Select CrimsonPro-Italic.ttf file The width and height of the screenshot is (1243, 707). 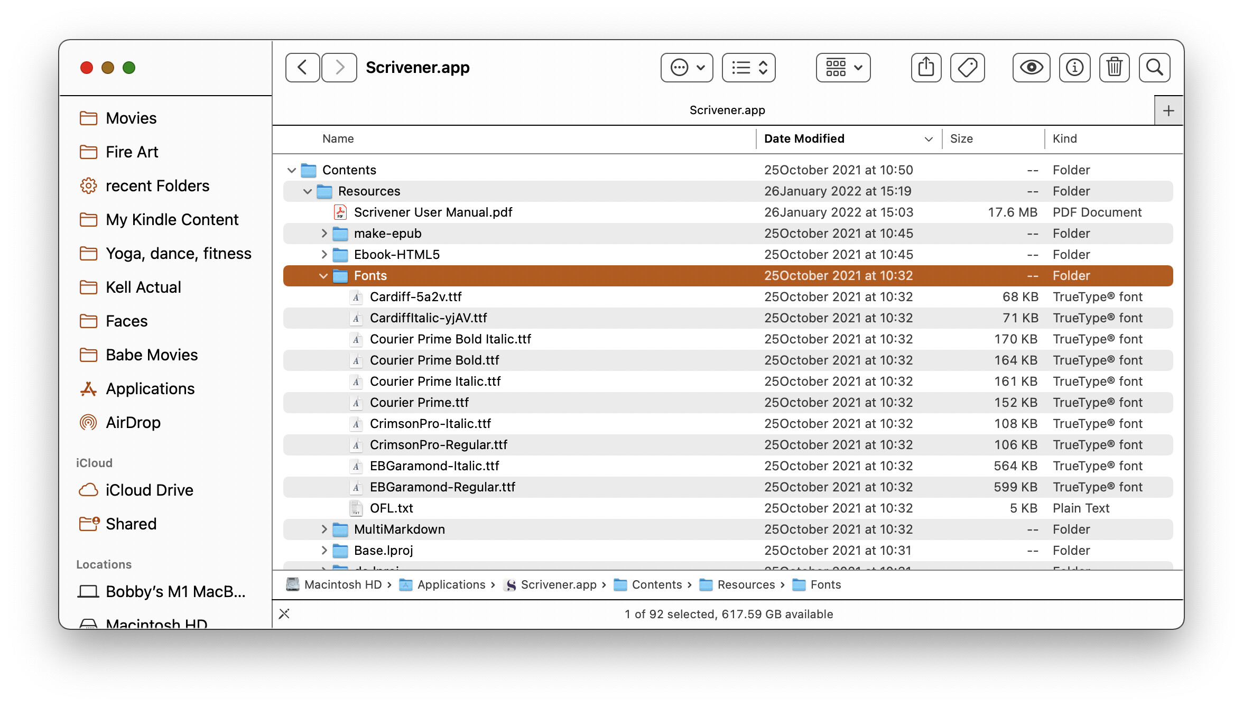point(728,424)
